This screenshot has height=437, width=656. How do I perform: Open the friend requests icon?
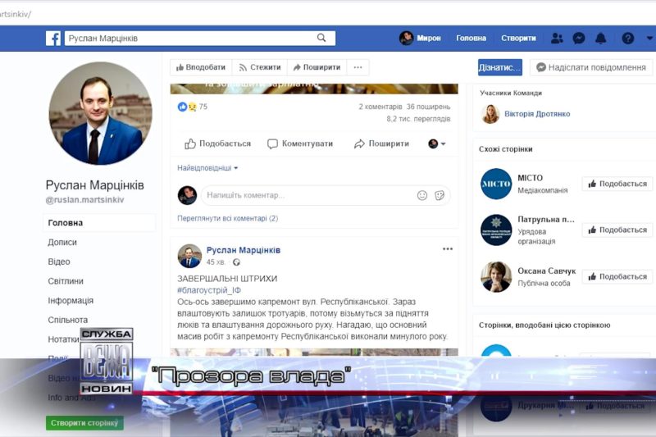pos(557,39)
